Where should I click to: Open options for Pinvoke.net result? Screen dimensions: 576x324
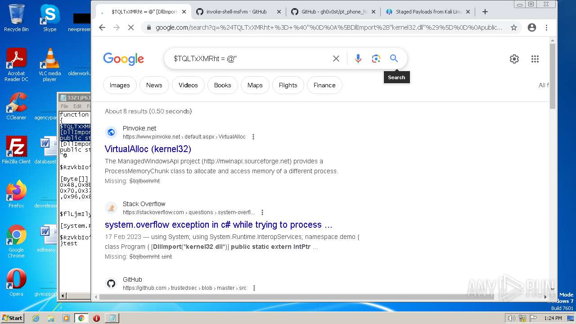click(253, 137)
